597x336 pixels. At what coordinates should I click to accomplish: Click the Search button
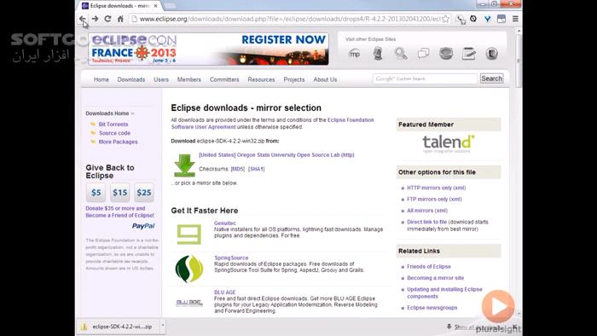[491, 78]
